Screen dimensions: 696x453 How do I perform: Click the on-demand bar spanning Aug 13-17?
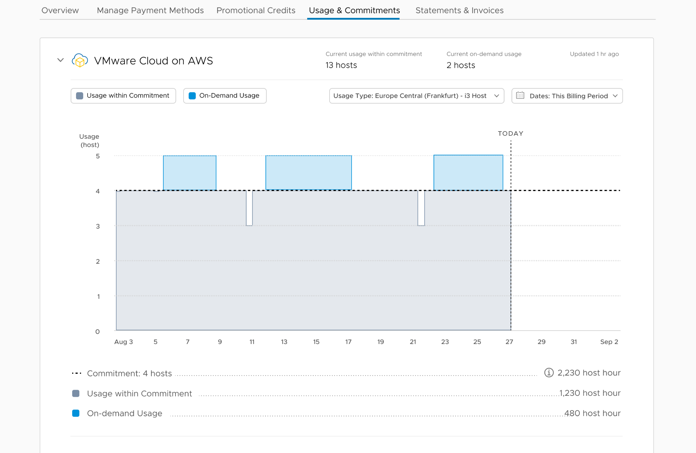pos(309,173)
